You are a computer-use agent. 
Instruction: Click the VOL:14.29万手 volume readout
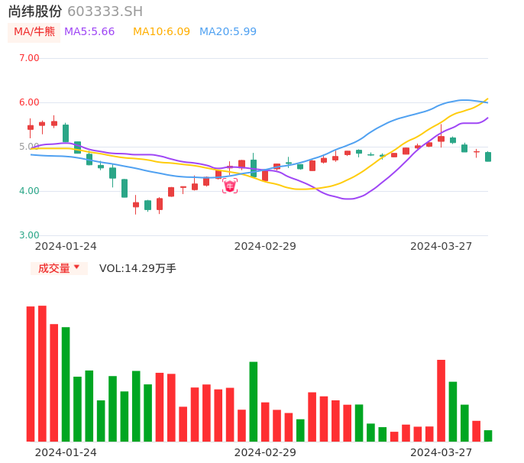tap(137, 268)
